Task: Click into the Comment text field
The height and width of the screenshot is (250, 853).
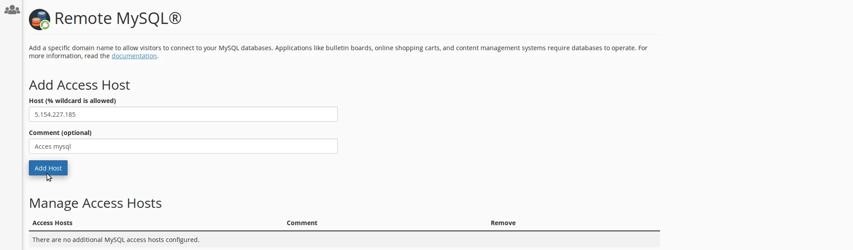Action: coord(183,147)
